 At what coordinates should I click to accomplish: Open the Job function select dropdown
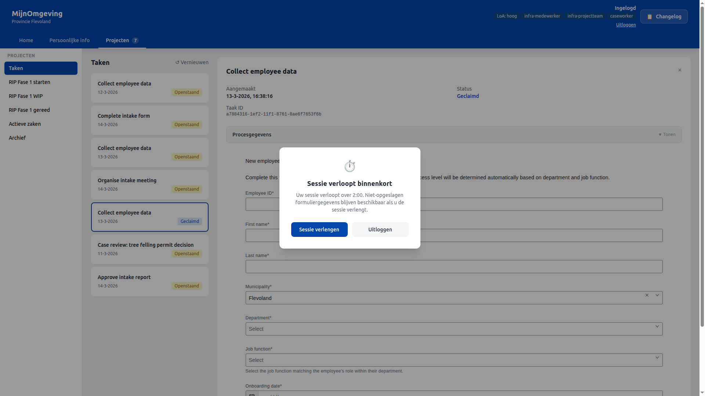tap(454, 360)
